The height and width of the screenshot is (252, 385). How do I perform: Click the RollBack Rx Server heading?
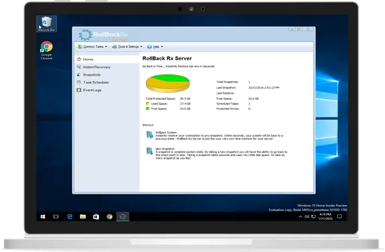click(x=167, y=58)
